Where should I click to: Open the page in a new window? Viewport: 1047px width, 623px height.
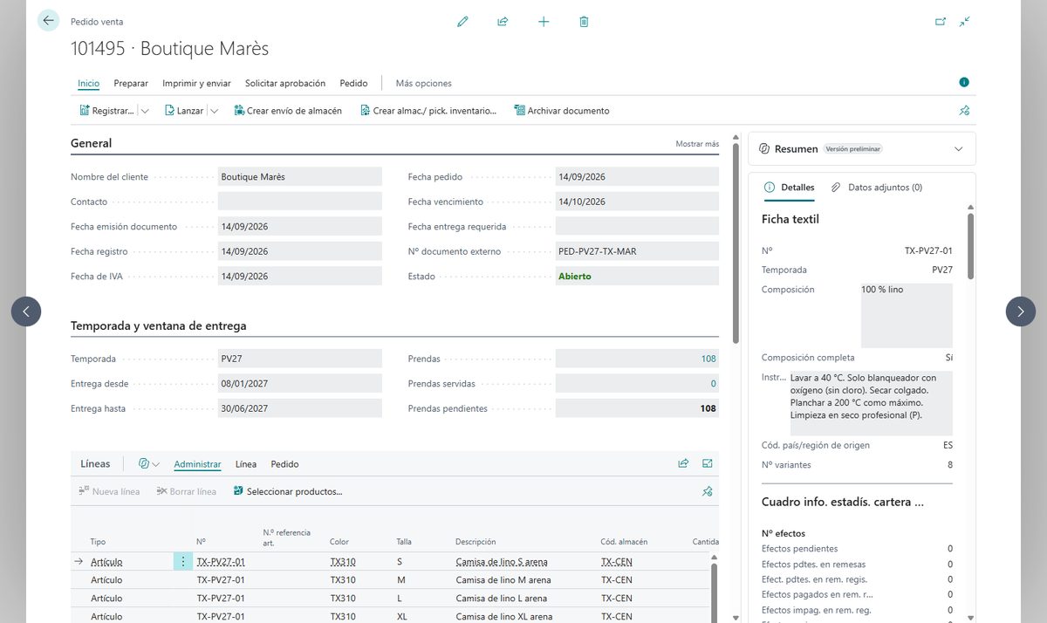click(941, 22)
